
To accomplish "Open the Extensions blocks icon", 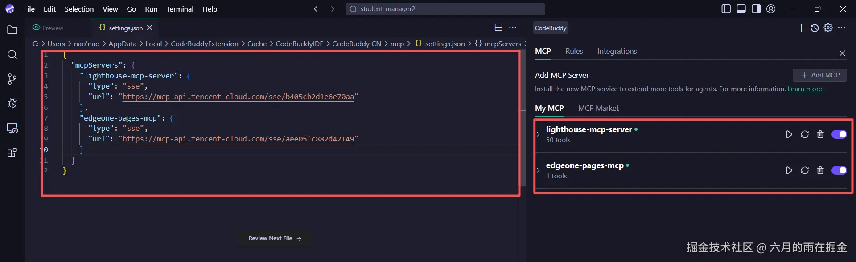I will pyautogui.click(x=12, y=153).
